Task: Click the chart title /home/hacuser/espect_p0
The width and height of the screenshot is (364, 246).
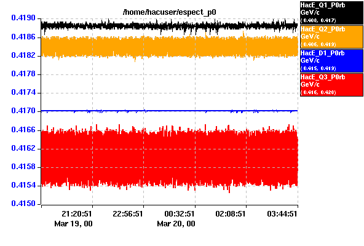Action: coord(170,12)
